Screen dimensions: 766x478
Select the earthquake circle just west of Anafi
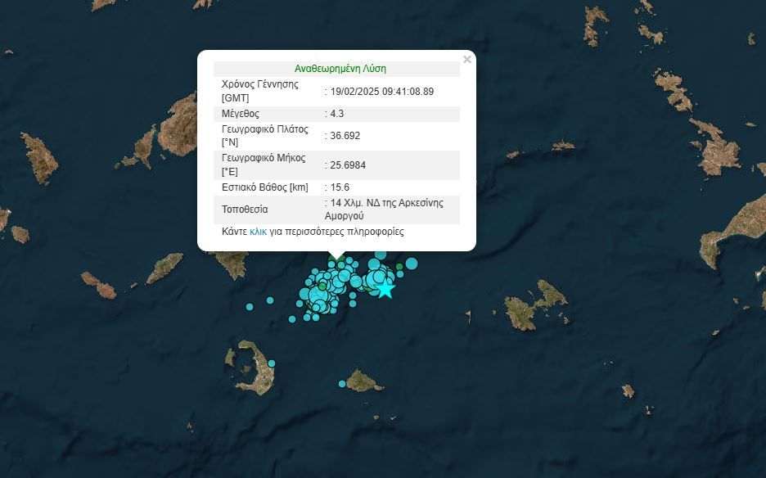click(x=342, y=384)
